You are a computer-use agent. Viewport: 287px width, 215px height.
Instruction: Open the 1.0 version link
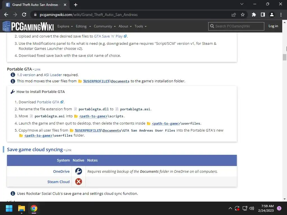26,75
